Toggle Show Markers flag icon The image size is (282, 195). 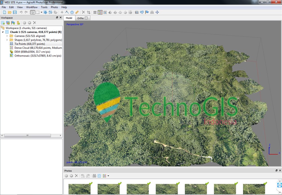coord(147,12)
